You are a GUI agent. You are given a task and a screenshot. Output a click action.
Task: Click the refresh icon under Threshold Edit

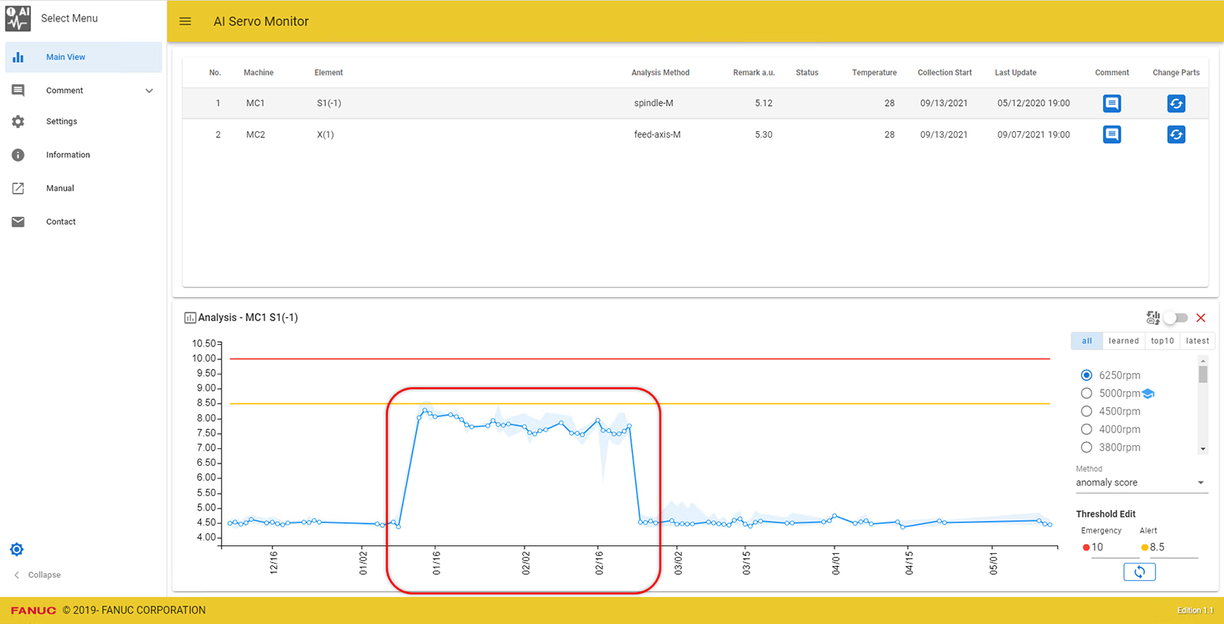[x=1139, y=572]
